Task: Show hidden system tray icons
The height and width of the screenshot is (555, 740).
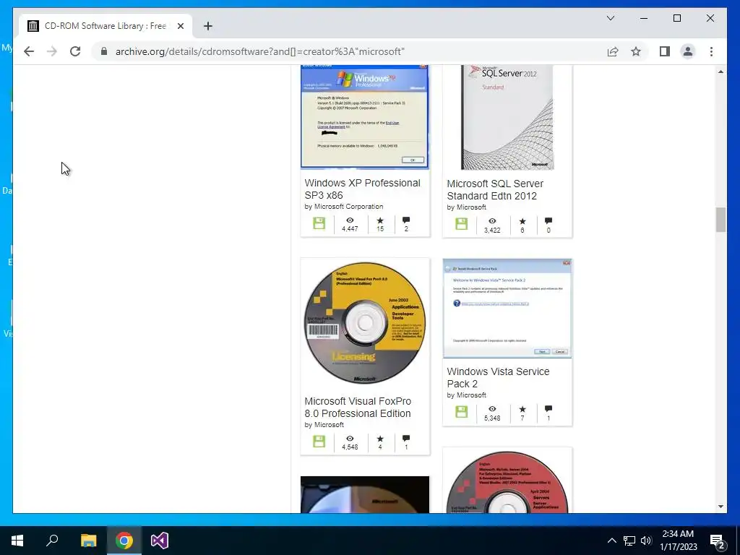Action: (611, 541)
